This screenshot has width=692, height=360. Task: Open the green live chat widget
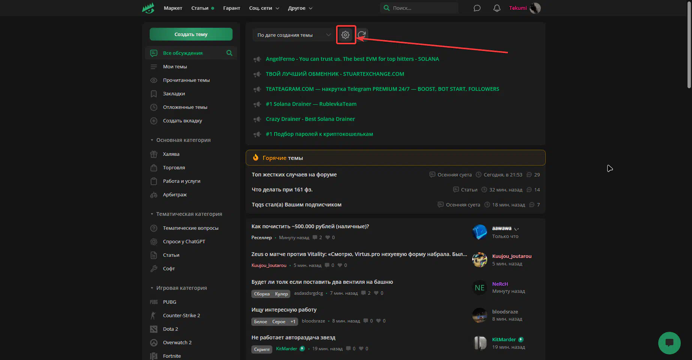(x=669, y=343)
